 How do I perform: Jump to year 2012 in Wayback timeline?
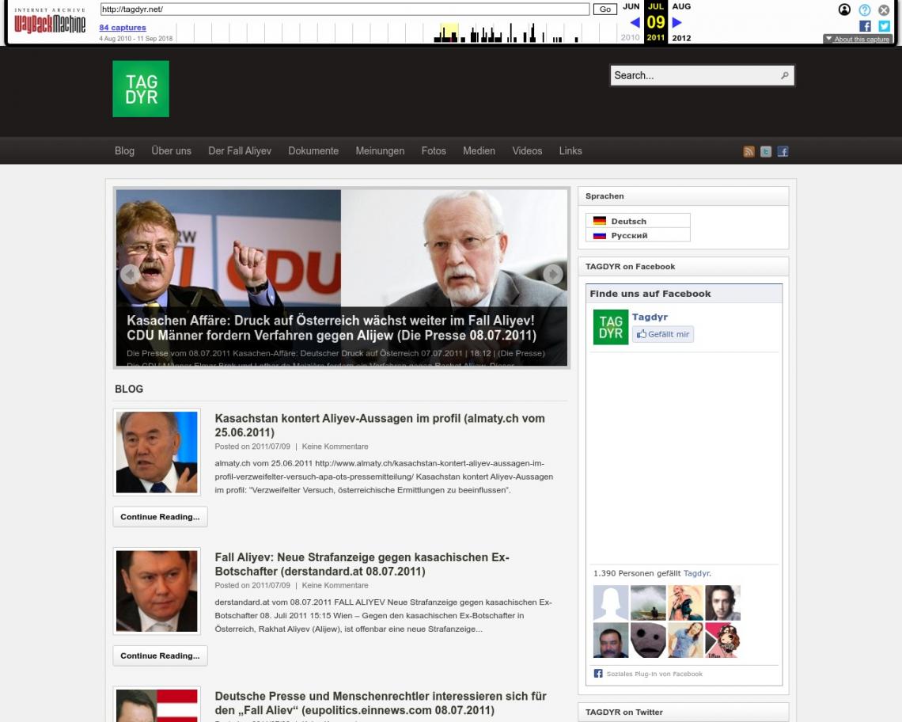coord(682,37)
